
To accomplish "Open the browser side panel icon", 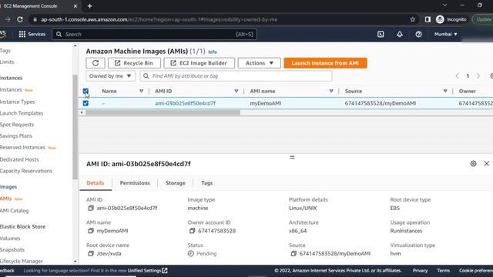I will (x=428, y=19).
